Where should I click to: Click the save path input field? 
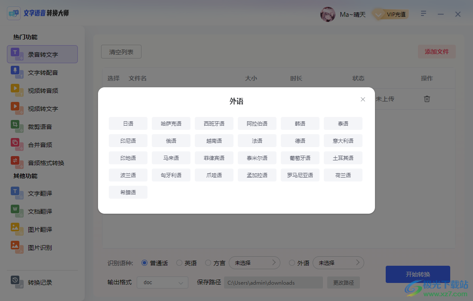(x=274, y=283)
